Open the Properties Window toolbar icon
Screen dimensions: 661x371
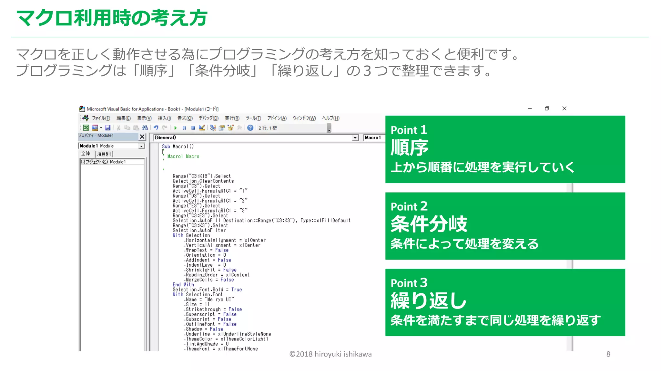[221, 128]
